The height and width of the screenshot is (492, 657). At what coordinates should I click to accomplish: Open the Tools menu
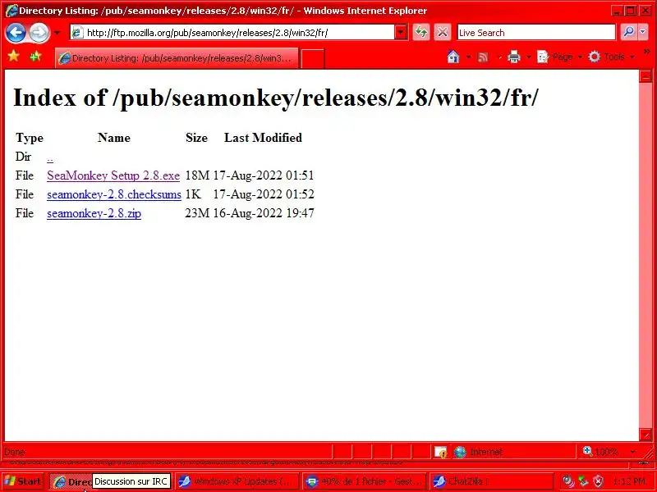tap(610, 57)
